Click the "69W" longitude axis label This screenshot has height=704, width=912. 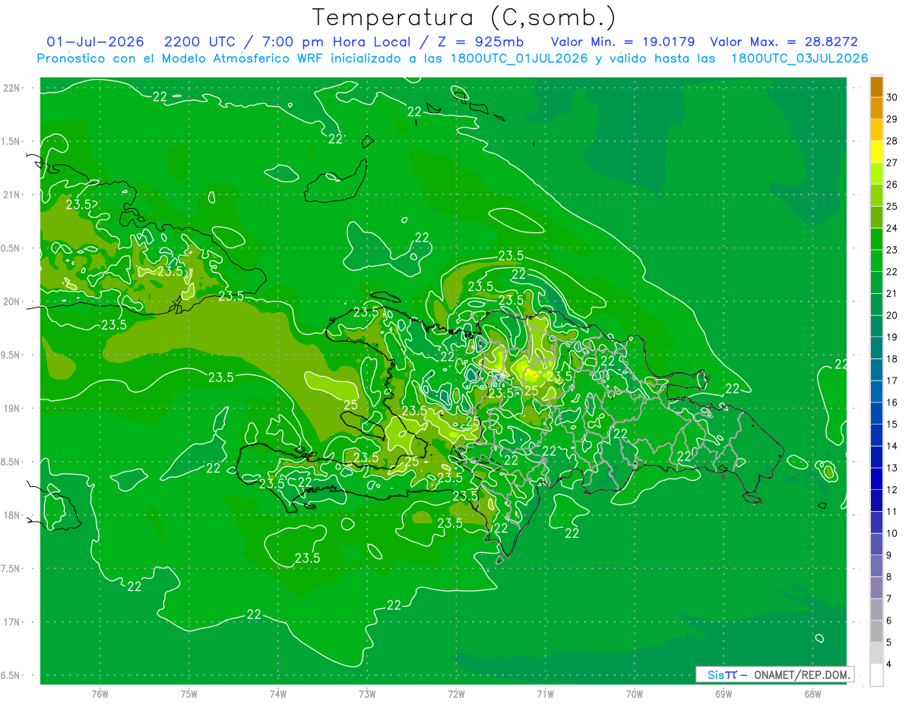pos(724,694)
